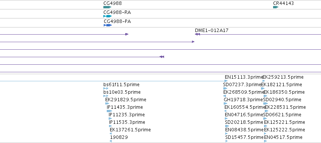Select the EN04517.5prime label
Viewport: 321px width, 143px height.
coord(283,137)
